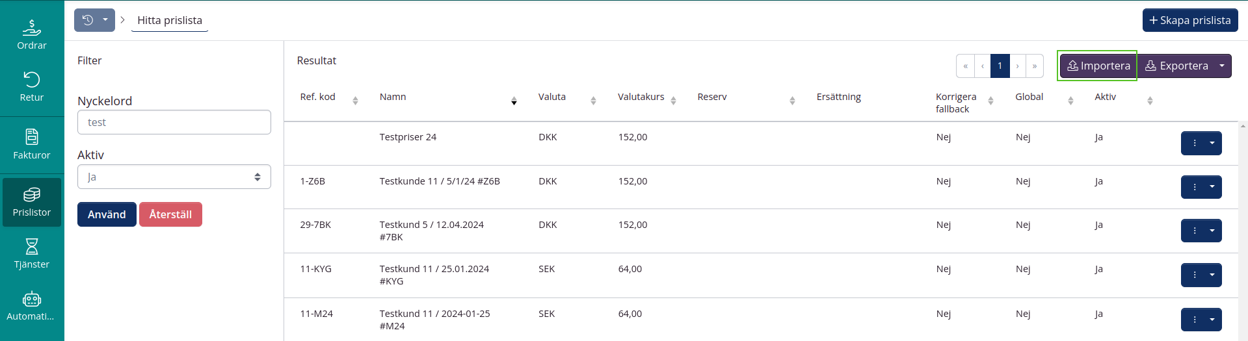The height and width of the screenshot is (341, 1248).
Task: Select the Prislistor sidebar icon
Action: (x=32, y=202)
